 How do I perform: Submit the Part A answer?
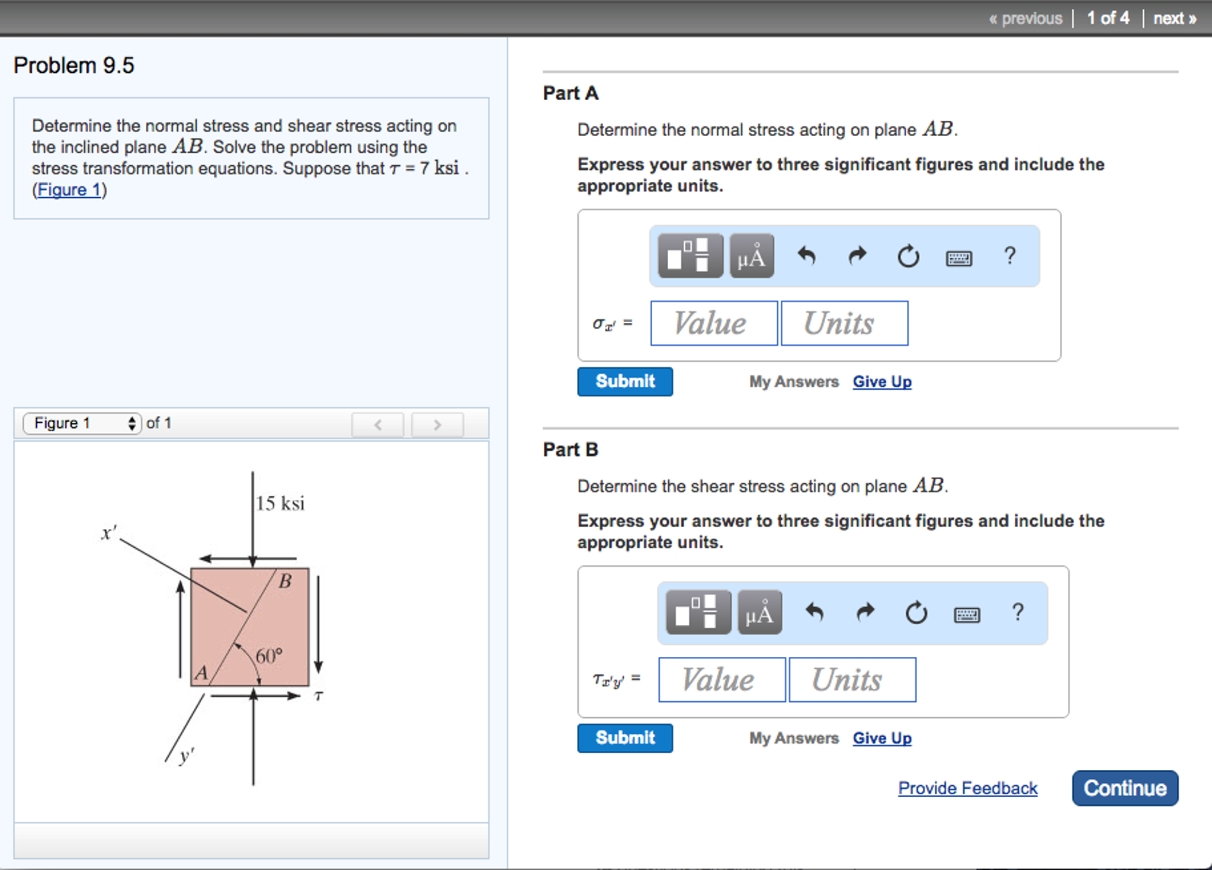tap(624, 381)
